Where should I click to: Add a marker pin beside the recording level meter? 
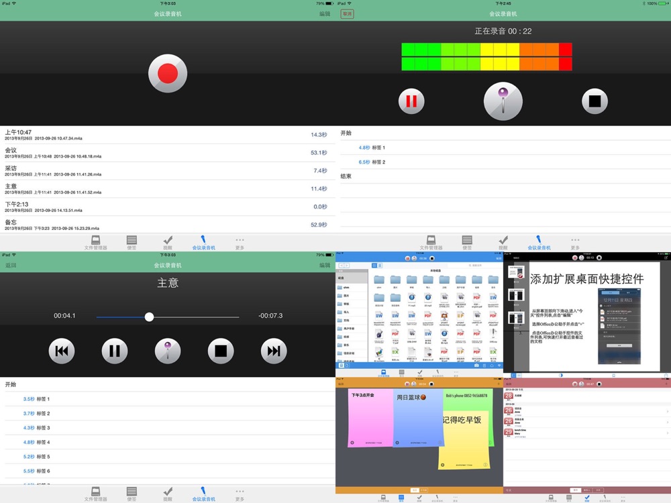coord(503,101)
